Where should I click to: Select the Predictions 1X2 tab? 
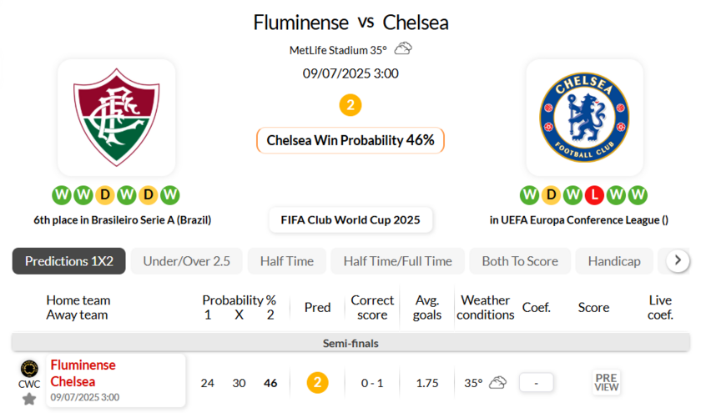68,261
